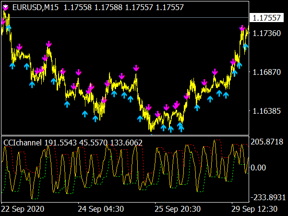288x216 pixels.
Task: Click the magenta sell arrow near 1.17360 at far right
Action: (242, 28)
